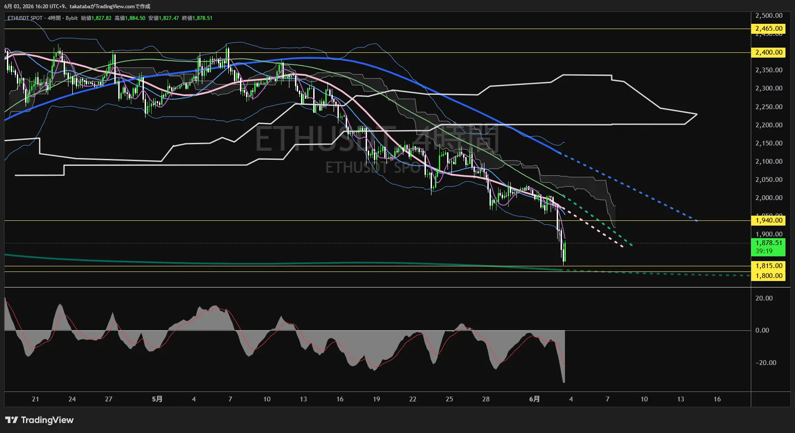Click the 2,300.00 price scale value
The width and height of the screenshot is (795, 433).
point(769,88)
